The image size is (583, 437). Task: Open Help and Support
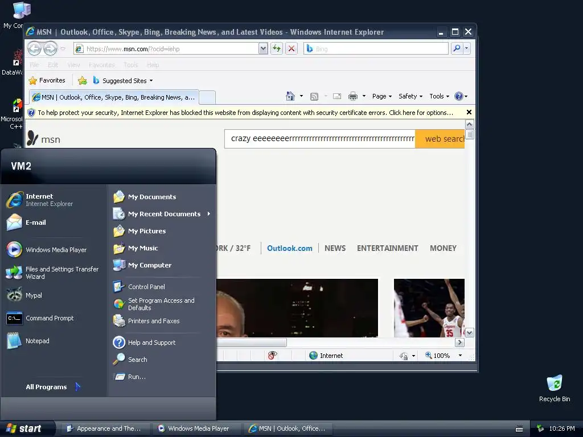click(162, 343)
